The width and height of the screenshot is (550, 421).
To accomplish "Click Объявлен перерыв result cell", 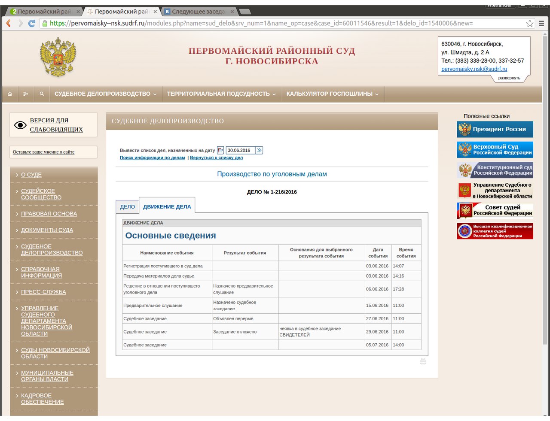I will pos(245,319).
